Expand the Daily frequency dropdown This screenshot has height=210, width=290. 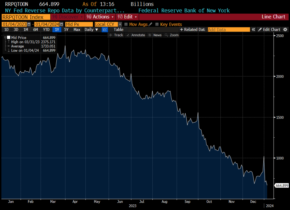tap(91, 30)
